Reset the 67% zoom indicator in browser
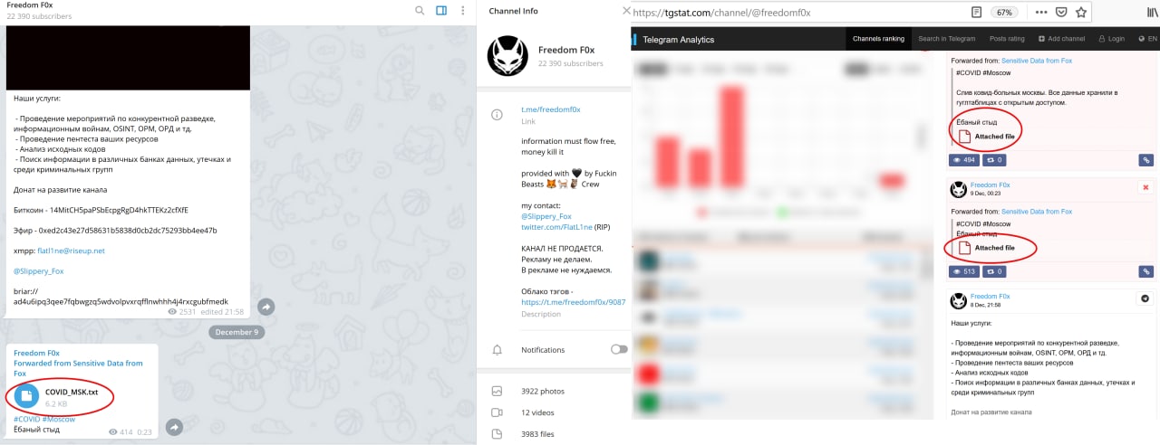 coord(1004,13)
